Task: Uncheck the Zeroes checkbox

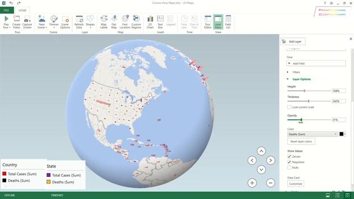Action: pos(289,156)
